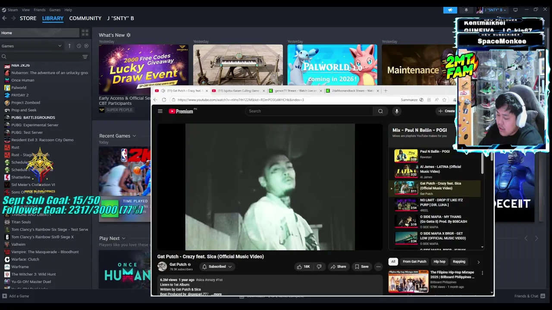Select the Rapping filter chip
Viewport: 552px width, 310px height.
[459, 262]
